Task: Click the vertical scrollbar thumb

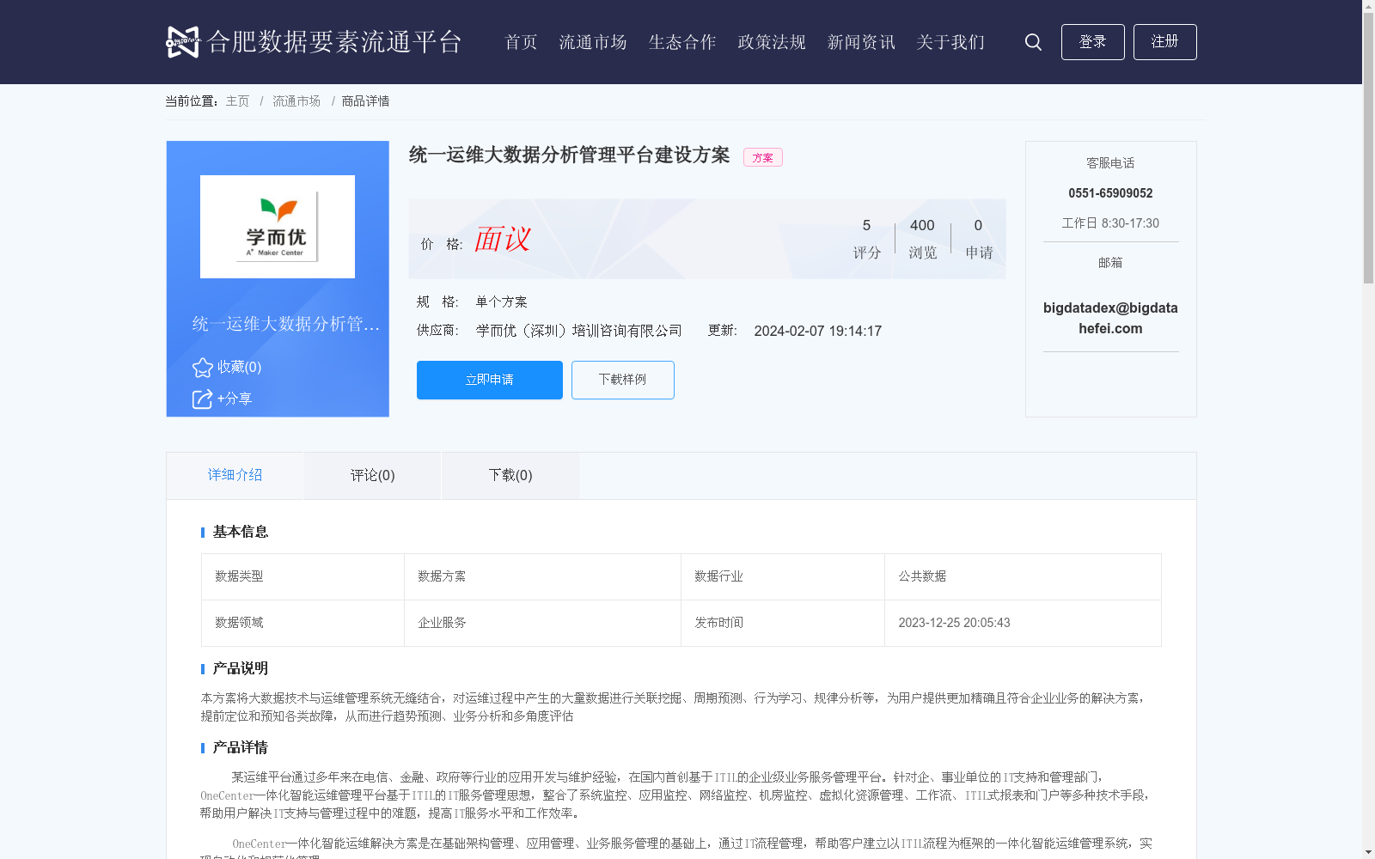Action: pos(1368,148)
